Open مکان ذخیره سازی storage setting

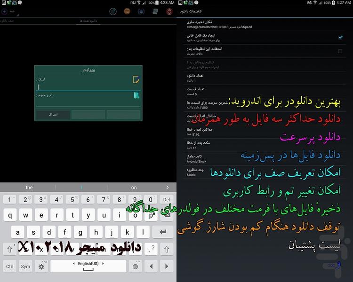pos(265,24)
